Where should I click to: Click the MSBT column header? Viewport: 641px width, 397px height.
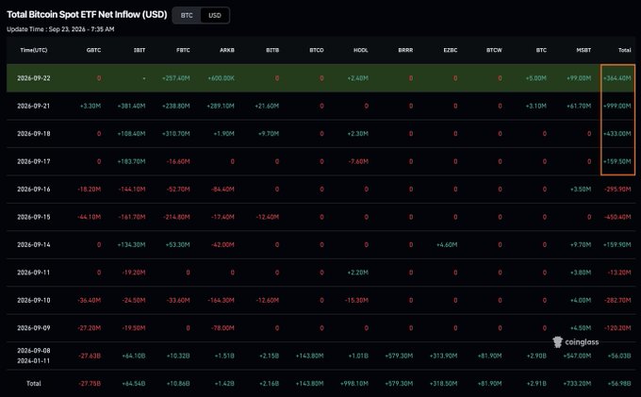583,50
